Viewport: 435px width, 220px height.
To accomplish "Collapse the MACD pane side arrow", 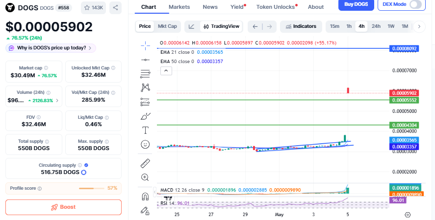I will pos(155,192).
